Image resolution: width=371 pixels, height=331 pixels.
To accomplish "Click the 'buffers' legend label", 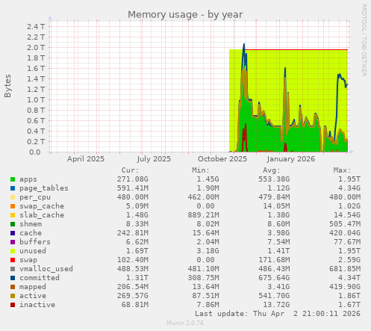I will click(35, 242).
